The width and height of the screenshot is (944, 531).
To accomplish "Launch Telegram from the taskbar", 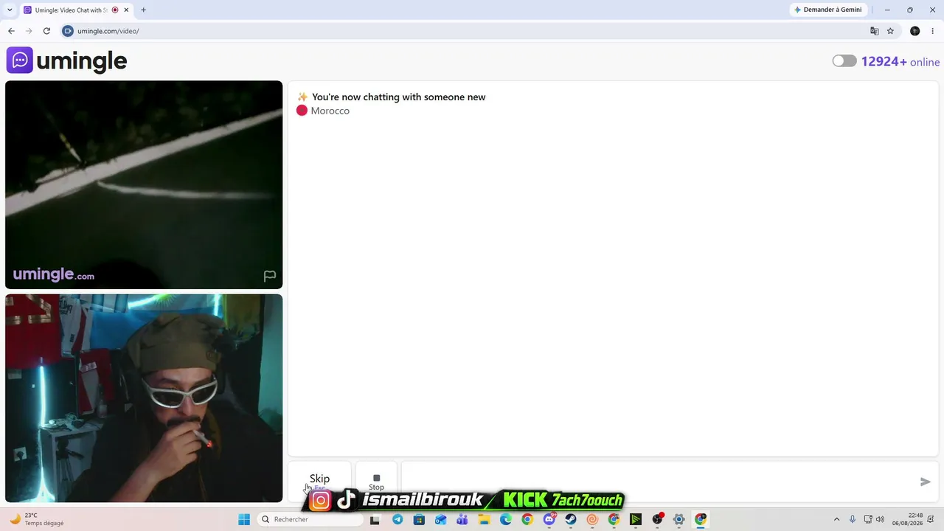I will click(398, 519).
